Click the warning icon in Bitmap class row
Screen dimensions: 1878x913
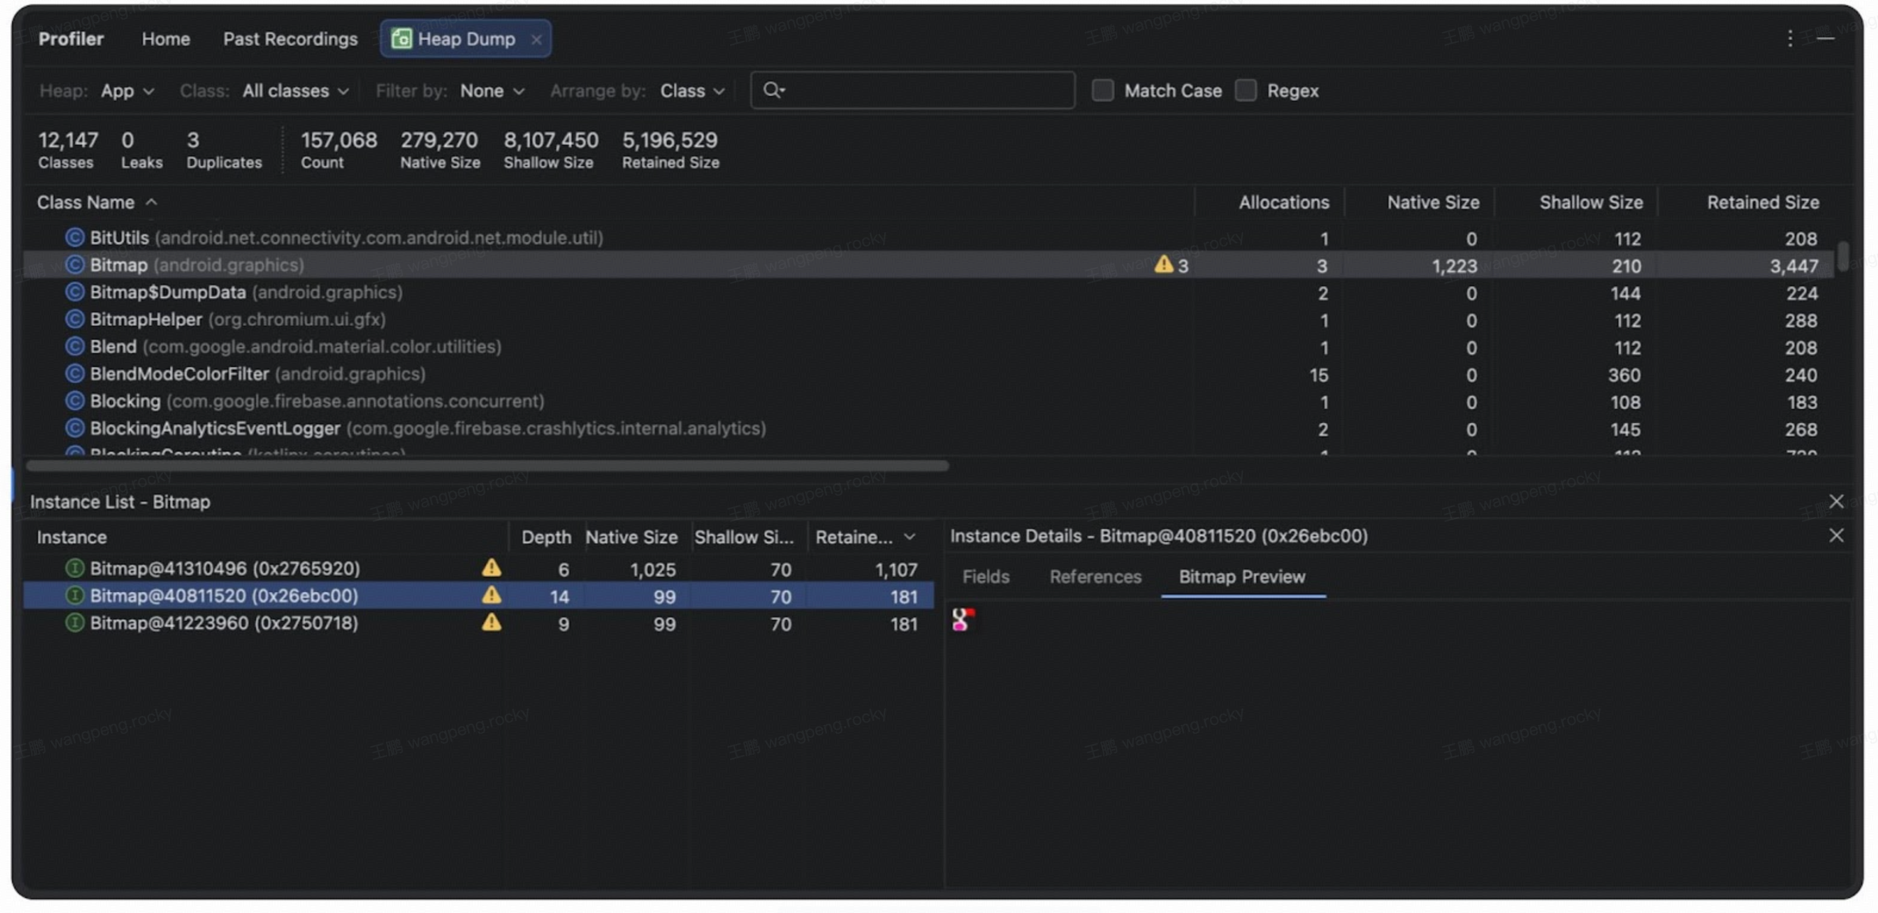pos(1163,264)
